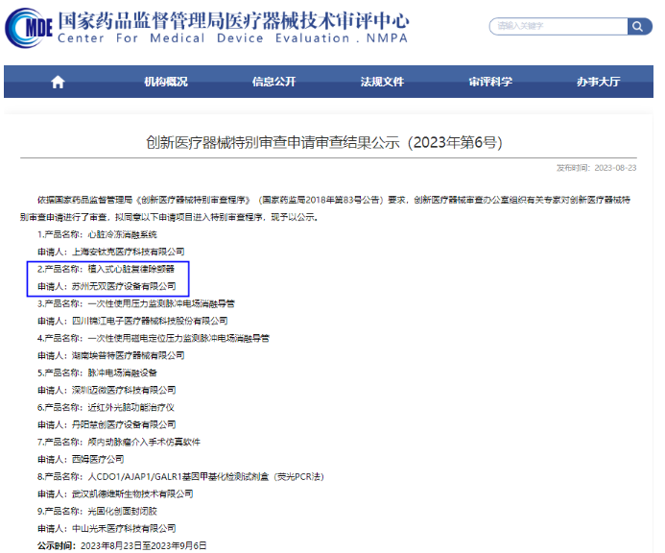Click product name 心脏冷冻消融系统
The height and width of the screenshot is (553, 665).
click(x=122, y=234)
